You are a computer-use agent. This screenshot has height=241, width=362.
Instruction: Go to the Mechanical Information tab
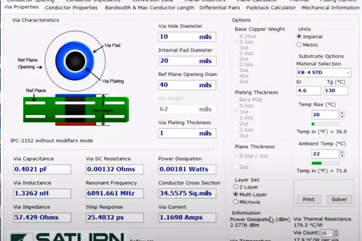(331, 8)
